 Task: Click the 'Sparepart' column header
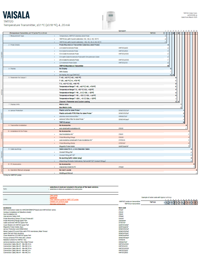122,31
